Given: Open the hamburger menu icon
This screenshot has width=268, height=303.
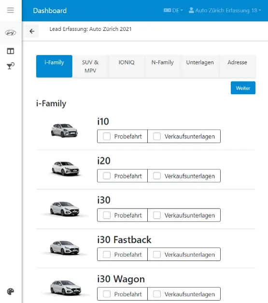Looking at the screenshot, I should [x=11, y=10].
